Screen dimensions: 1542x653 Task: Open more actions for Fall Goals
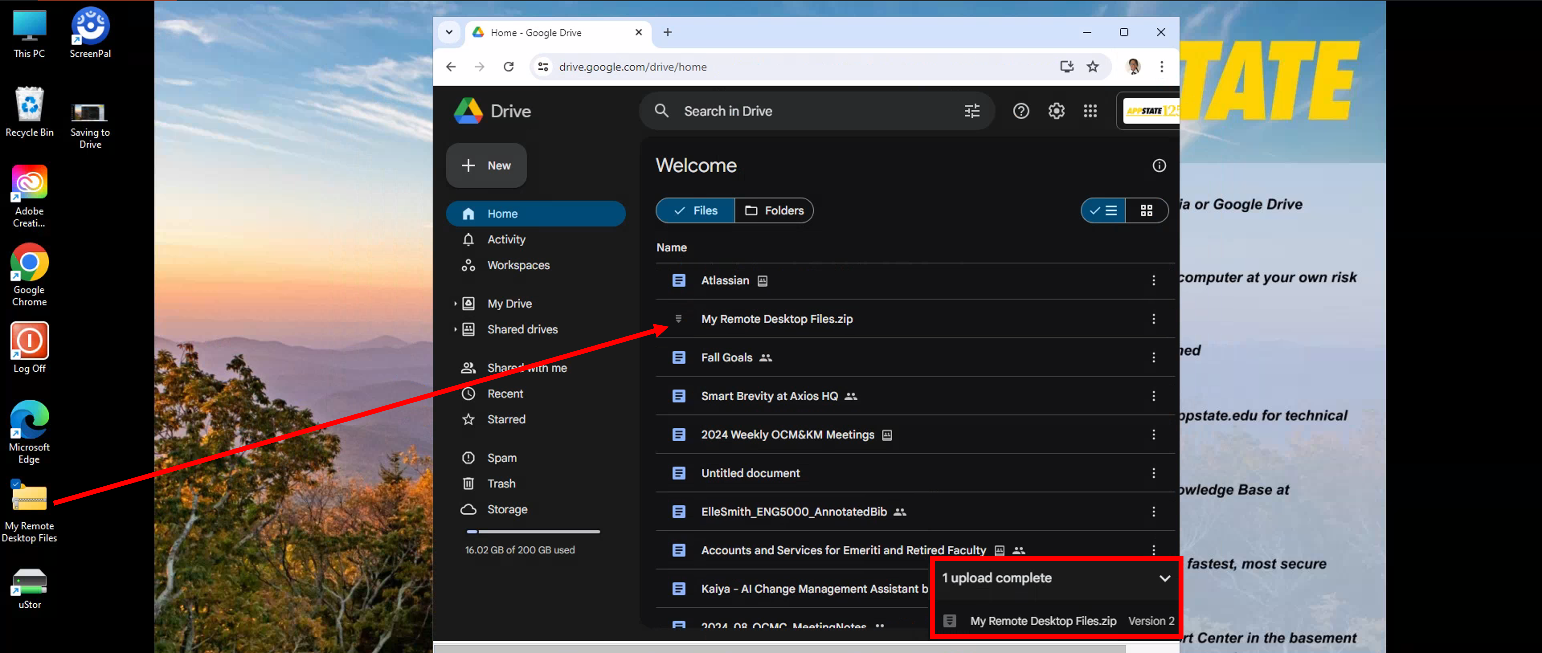[x=1153, y=357]
